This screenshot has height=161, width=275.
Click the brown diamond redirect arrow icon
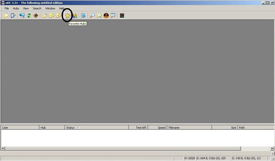tap(36, 16)
